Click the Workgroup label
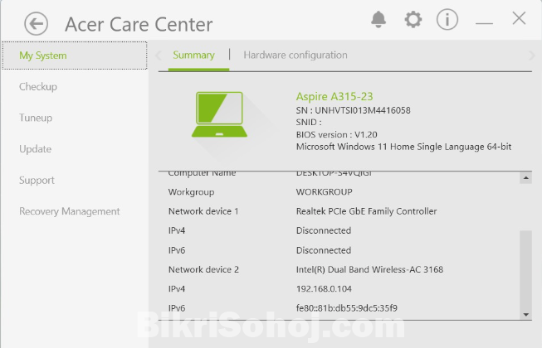The height and width of the screenshot is (348, 542). pos(191,192)
